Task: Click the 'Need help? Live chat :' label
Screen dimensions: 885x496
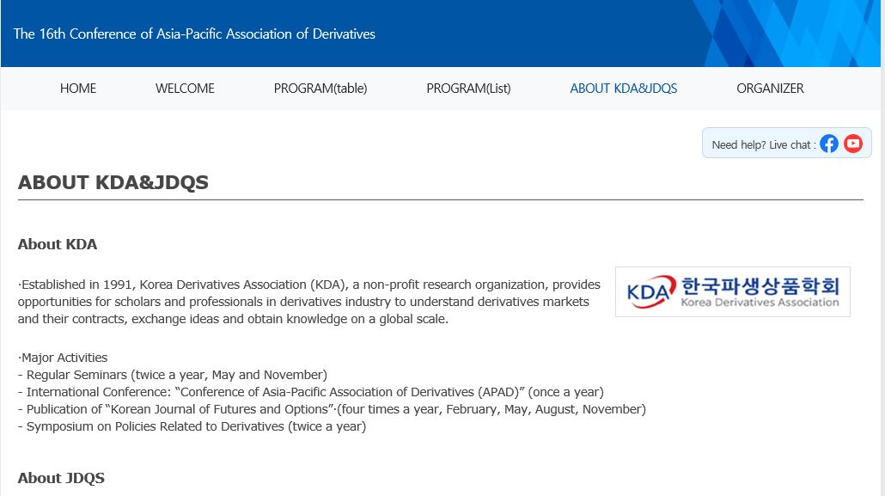Action: (764, 144)
